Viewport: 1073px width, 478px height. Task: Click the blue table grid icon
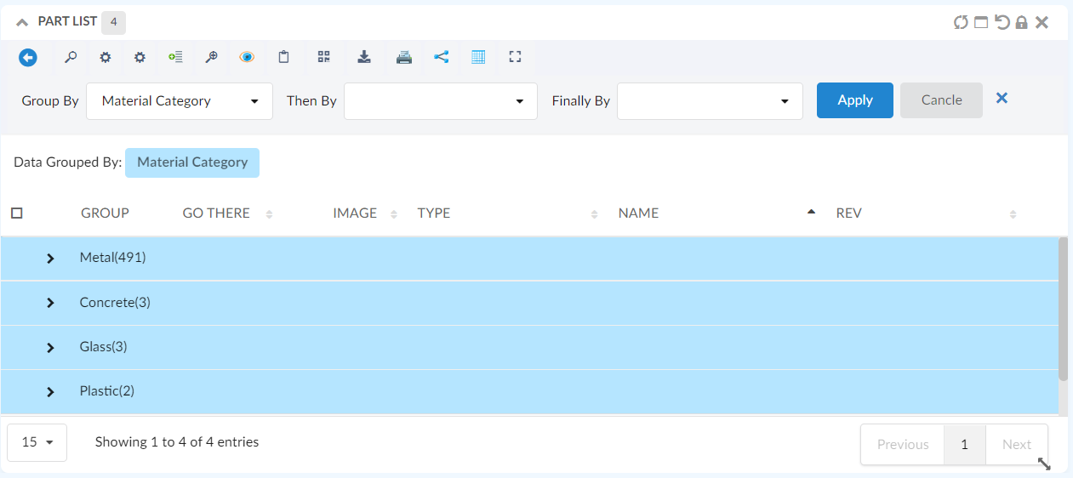pyautogui.click(x=478, y=57)
